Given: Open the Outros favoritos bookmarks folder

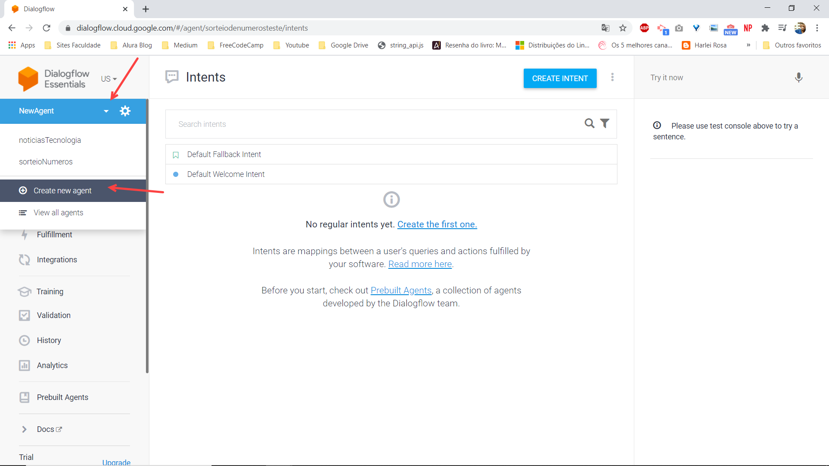Looking at the screenshot, I should [792, 45].
